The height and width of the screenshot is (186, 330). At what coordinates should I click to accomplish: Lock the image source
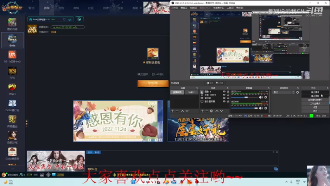(228, 91)
